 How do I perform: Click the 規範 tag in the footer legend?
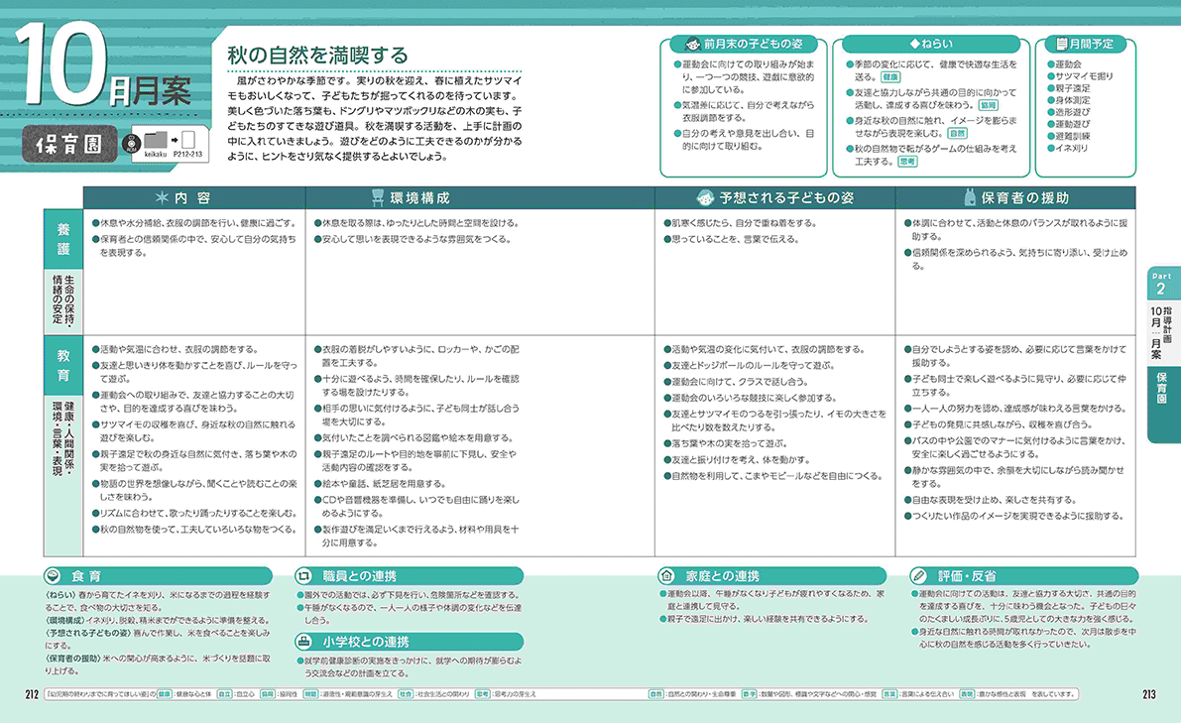point(310,694)
